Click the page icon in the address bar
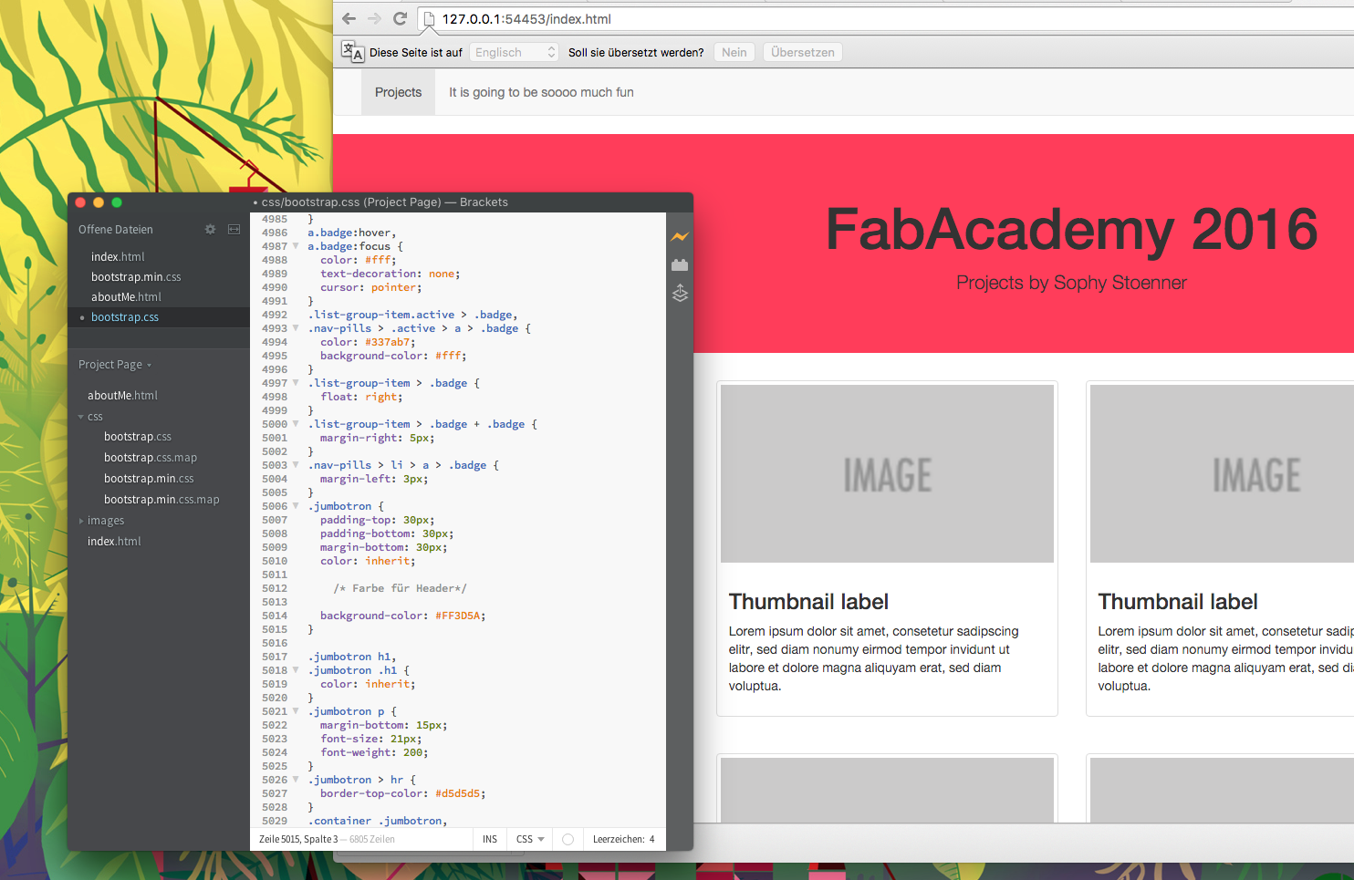 pyautogui.click(x=430, y=19)
